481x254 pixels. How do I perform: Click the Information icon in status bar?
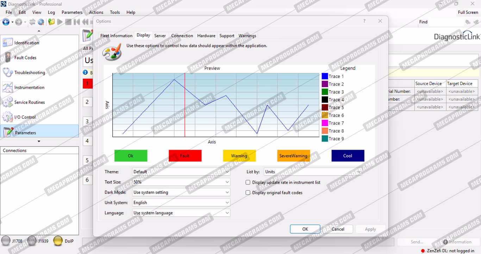click(445, 242)
